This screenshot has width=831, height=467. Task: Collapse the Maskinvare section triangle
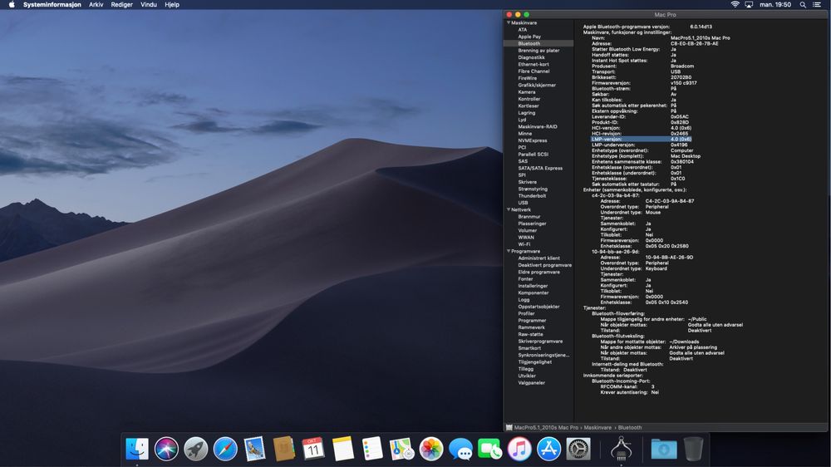[509, 22]
